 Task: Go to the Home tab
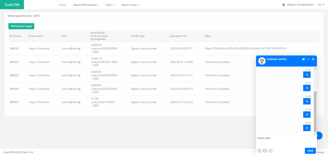click(x=62, y=5)
